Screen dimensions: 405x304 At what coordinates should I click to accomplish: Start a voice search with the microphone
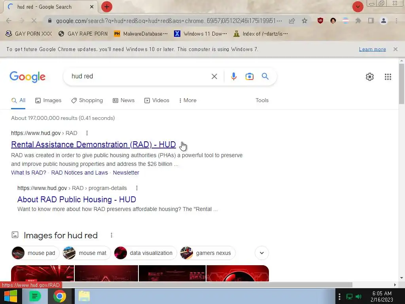[233, 76]
